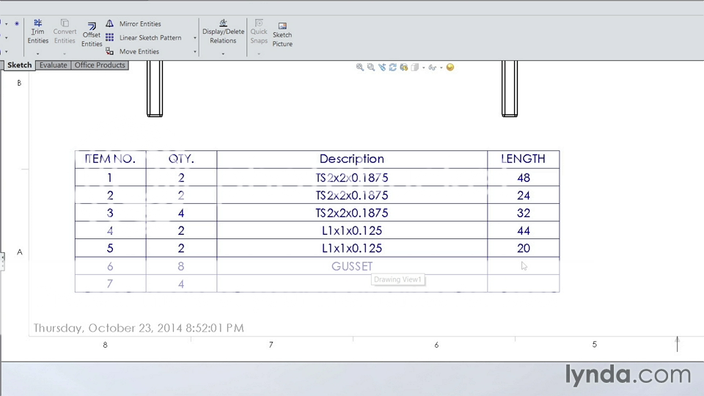
Task: Click the Zoom to Area icon
Action: coord(371,67)
